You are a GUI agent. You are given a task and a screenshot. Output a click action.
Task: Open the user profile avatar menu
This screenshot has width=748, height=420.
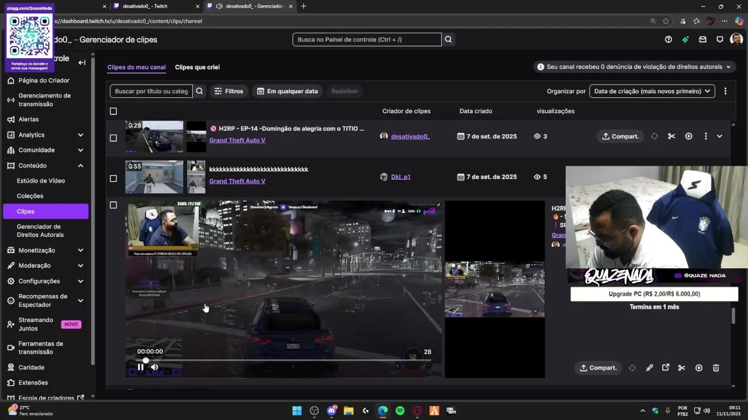point(736,40)
